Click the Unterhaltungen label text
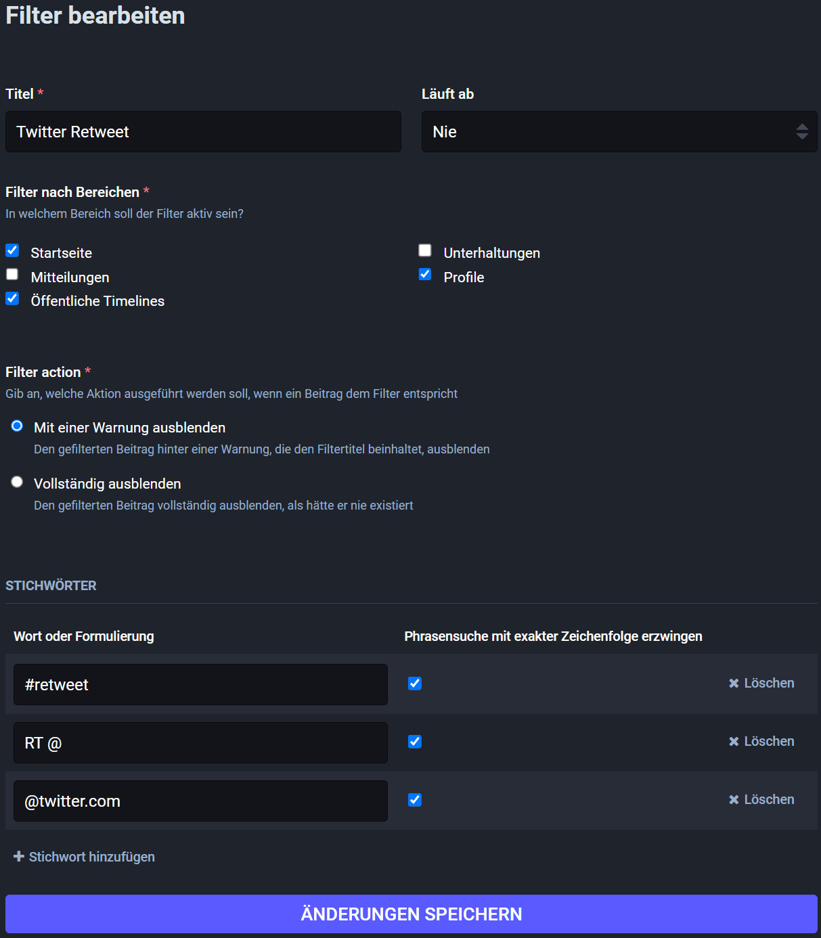Image resolution: width=821 pixels, height=938 pixels. click(x=492, y=253)
